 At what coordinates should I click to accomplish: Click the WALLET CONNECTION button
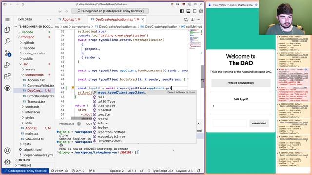click(x=241, y=83)
